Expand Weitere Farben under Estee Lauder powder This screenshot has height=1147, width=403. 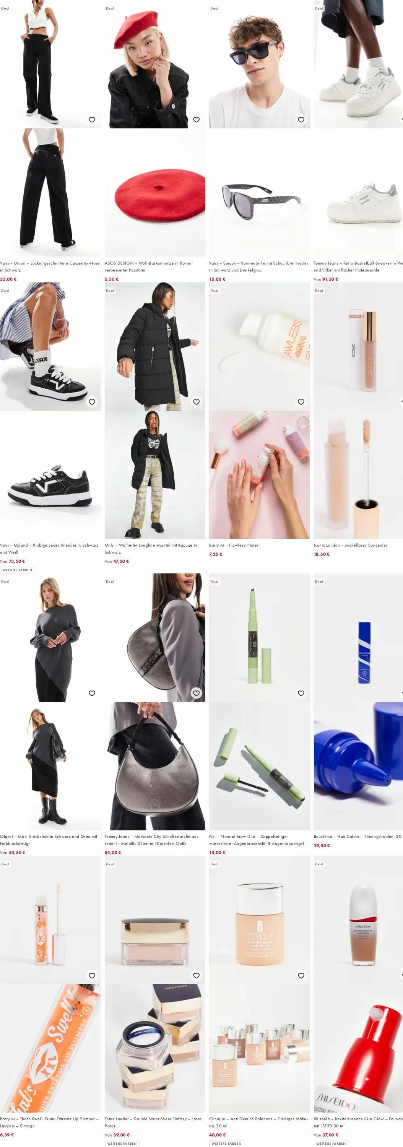point(122,1144)
